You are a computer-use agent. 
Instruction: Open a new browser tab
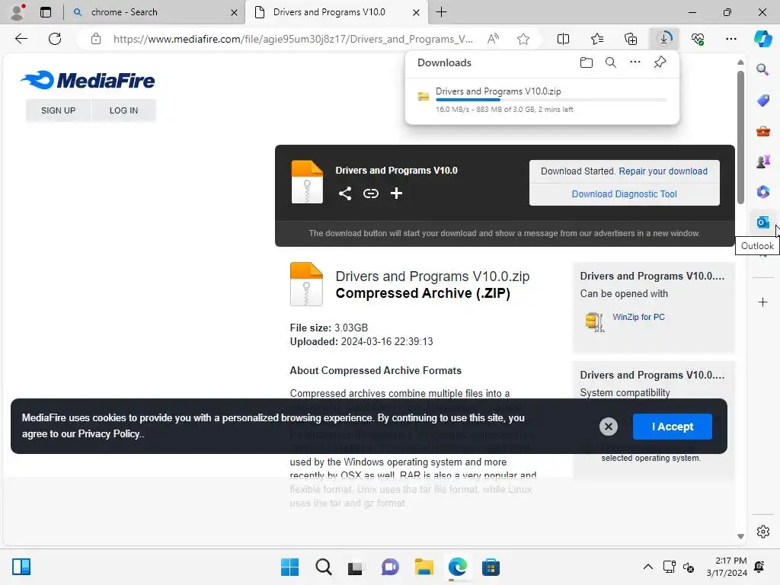point(441,12)
